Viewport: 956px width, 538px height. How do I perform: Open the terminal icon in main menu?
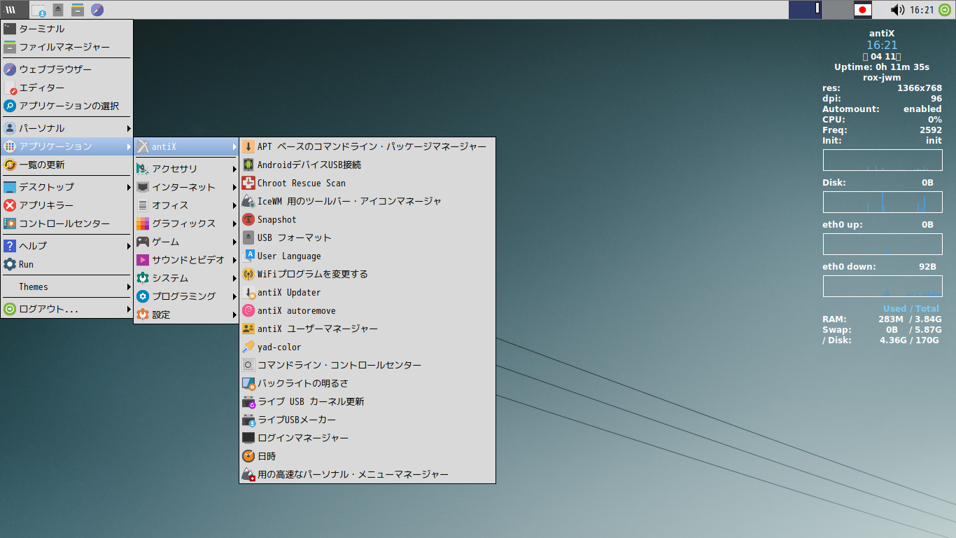(x=10, y=29)
